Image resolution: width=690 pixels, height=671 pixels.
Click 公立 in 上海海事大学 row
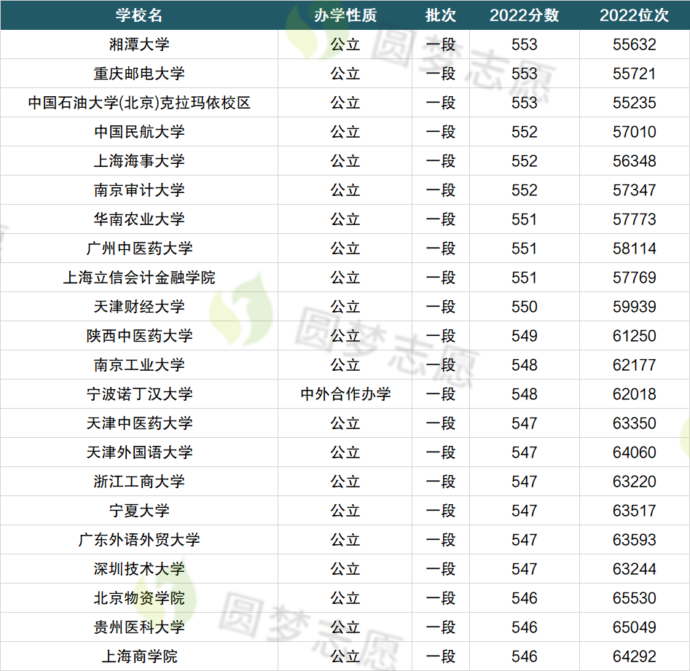point(345,161)
